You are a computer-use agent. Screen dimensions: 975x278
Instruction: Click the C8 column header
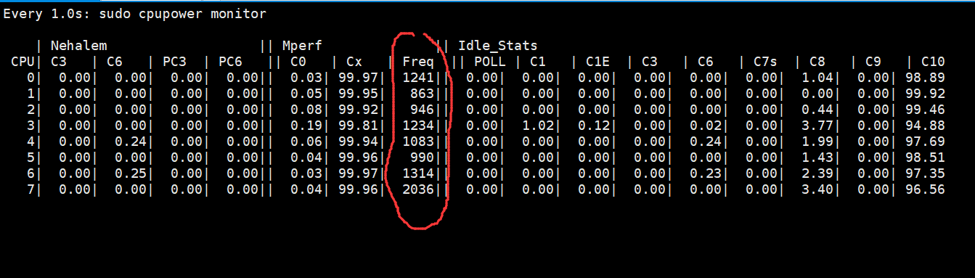817,62
